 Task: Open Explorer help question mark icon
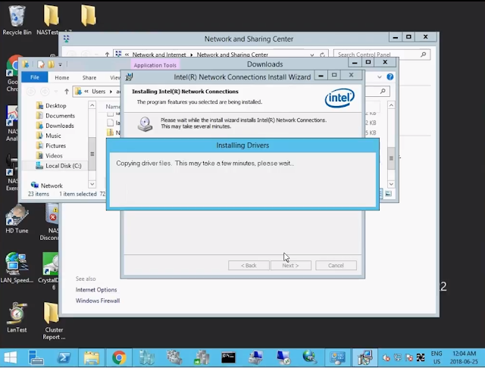[x=390, y=77]
